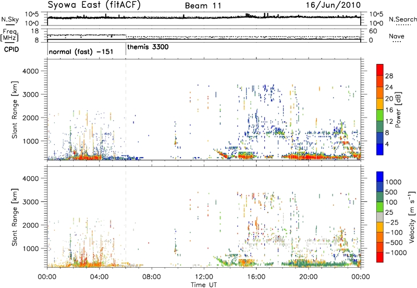This screenshot has width=417, height=288.
Task: Click the '20:00' time tick label
Action: 308,277
